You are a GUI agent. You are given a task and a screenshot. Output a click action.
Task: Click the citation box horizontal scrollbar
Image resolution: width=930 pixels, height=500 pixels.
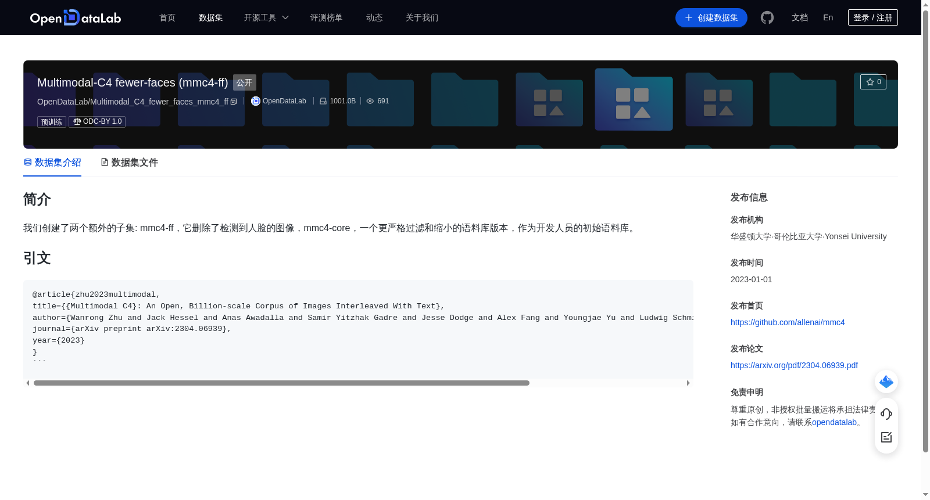pyautogui.click(x=281, y=383)
